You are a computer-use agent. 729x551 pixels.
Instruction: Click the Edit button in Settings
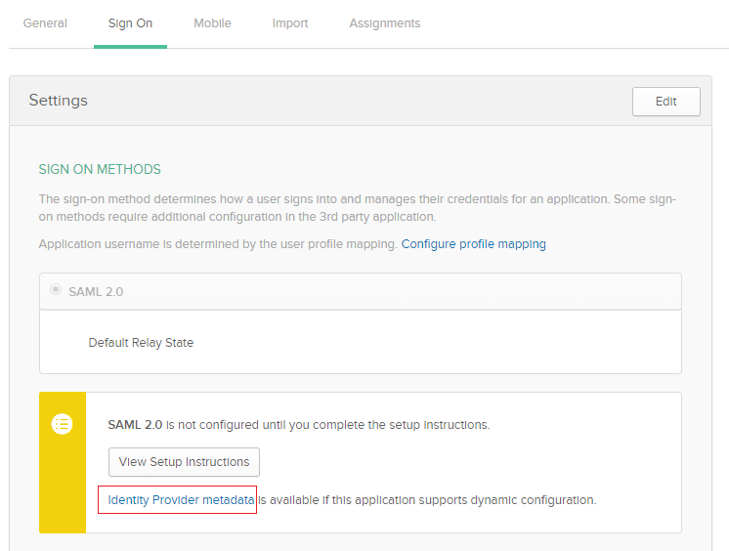tap(666, 102)
